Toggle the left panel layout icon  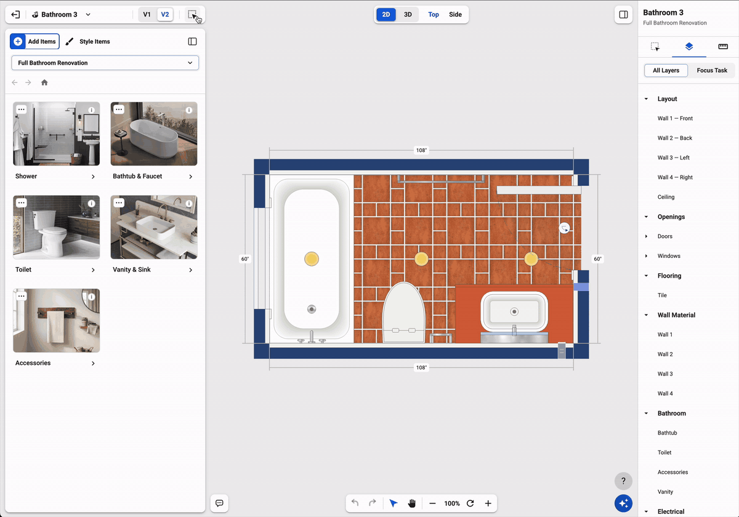(192, 42)
